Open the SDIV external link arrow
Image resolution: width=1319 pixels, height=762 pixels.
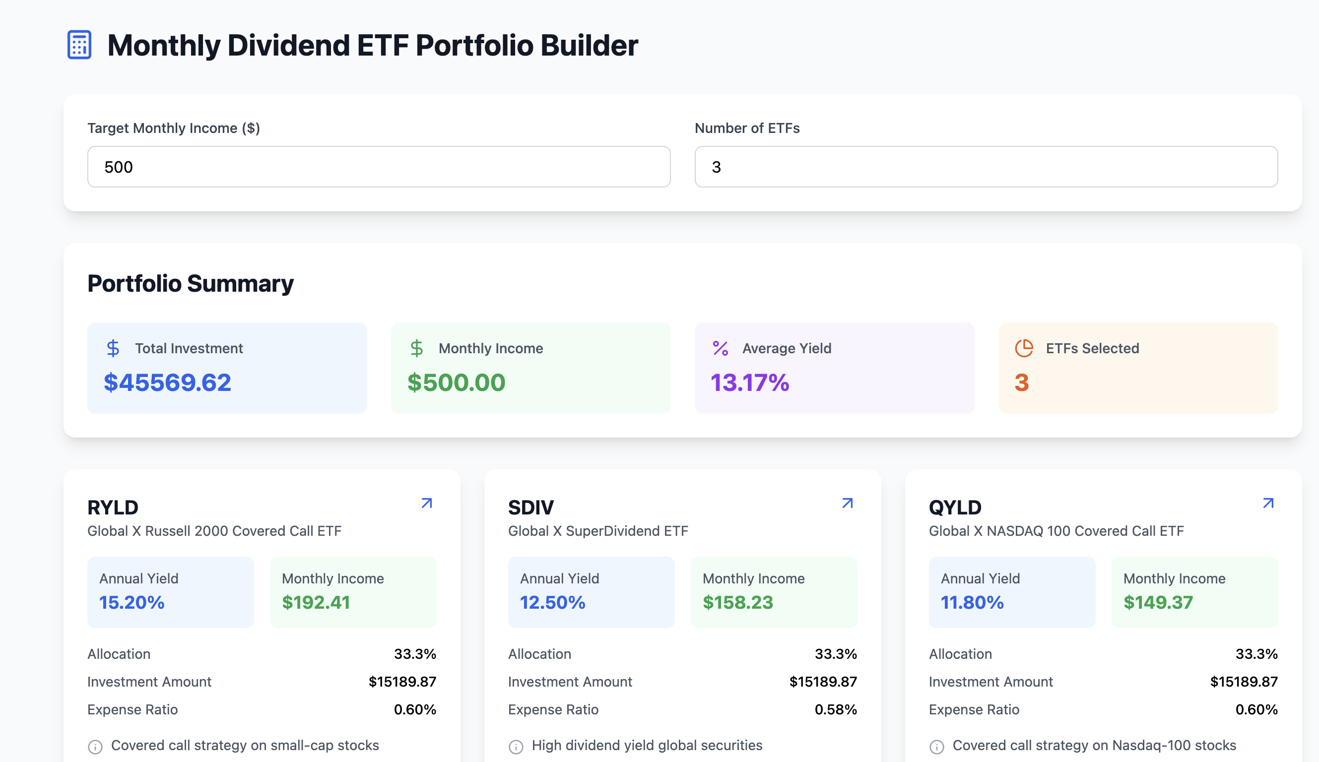848,504
